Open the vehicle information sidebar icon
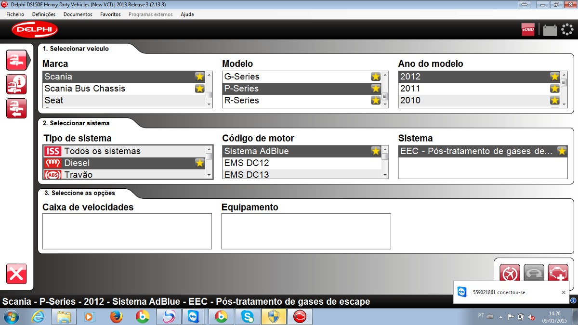This screenshot has width=578, height=325. pos(16,84)
